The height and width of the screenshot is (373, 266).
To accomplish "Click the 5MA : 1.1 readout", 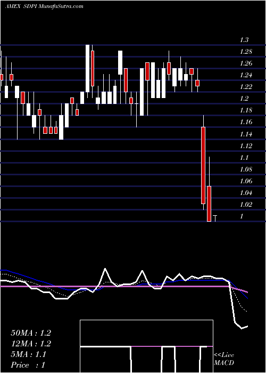I will point(29,354).
